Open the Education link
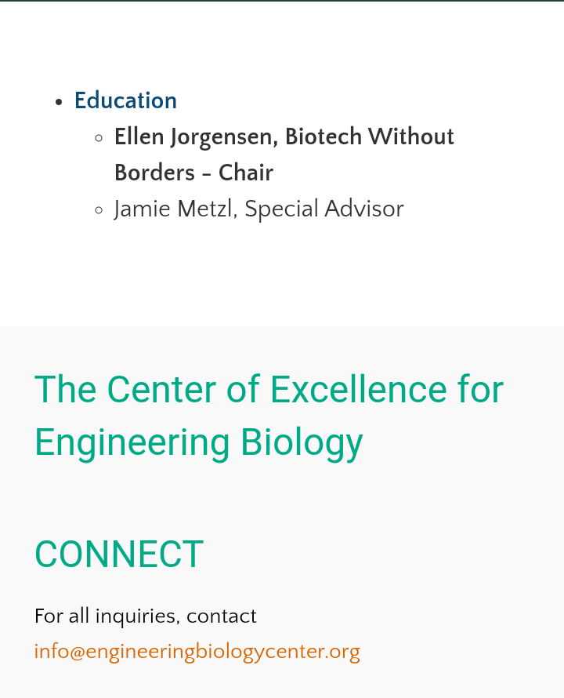This screenshot has height=698, width=564. pos(125,101)
